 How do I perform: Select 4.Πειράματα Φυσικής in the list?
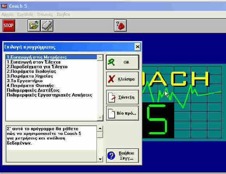point(30,86)
